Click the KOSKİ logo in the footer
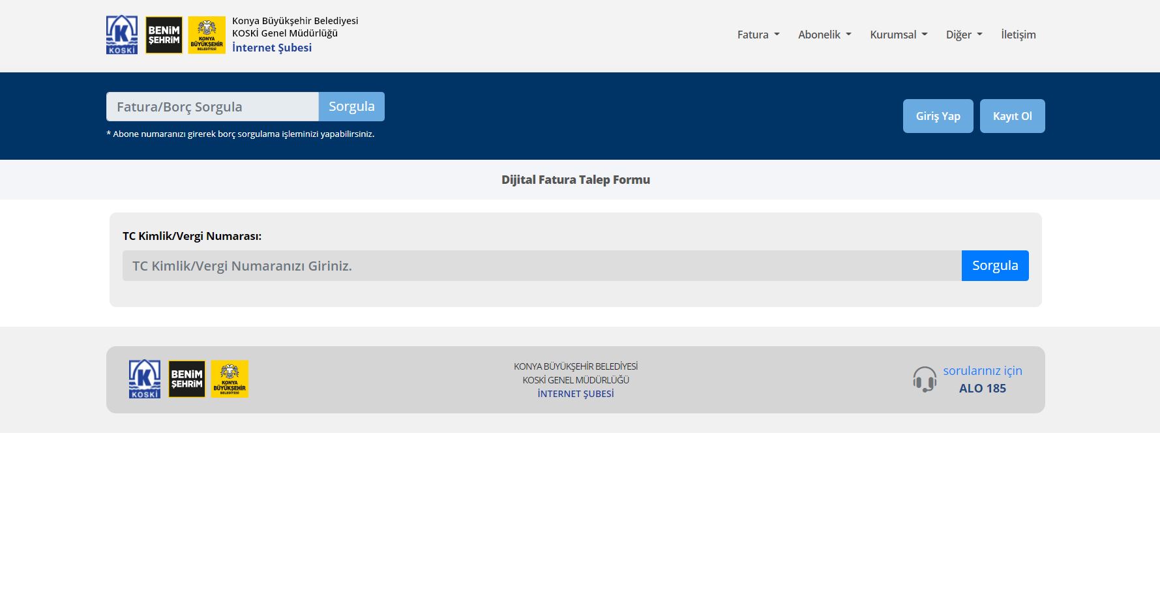This screenshot has height=592, width=1160. click(145, 379)
